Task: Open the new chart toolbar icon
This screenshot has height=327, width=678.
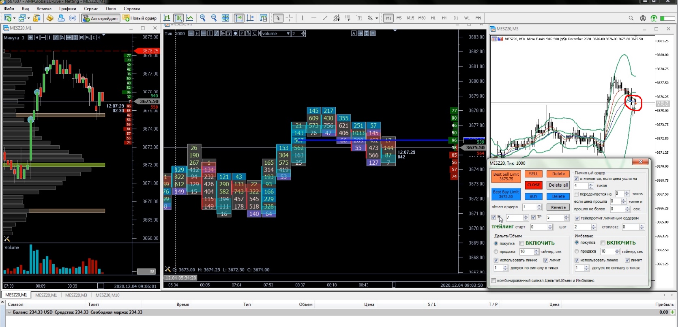Action: pyautogui.click(x=8, y=18)
